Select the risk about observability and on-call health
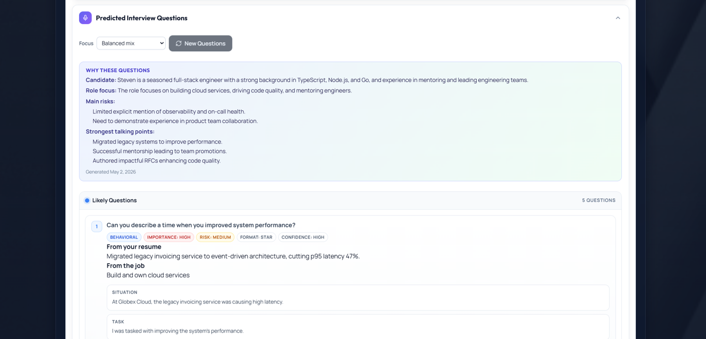The height and width of the screenshot is (339, 706). [169, 112]
